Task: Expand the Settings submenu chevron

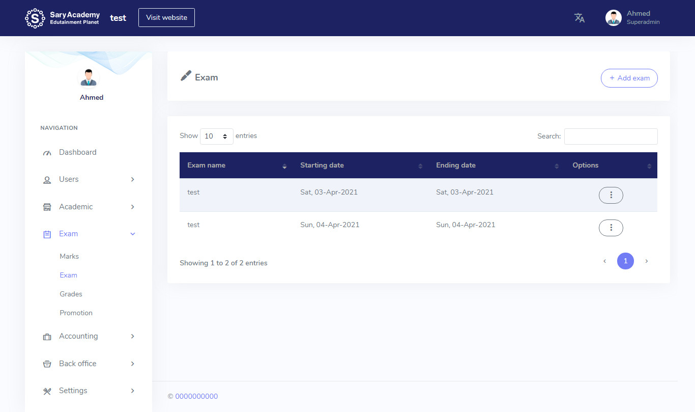Action: click(x=133, y=391)
